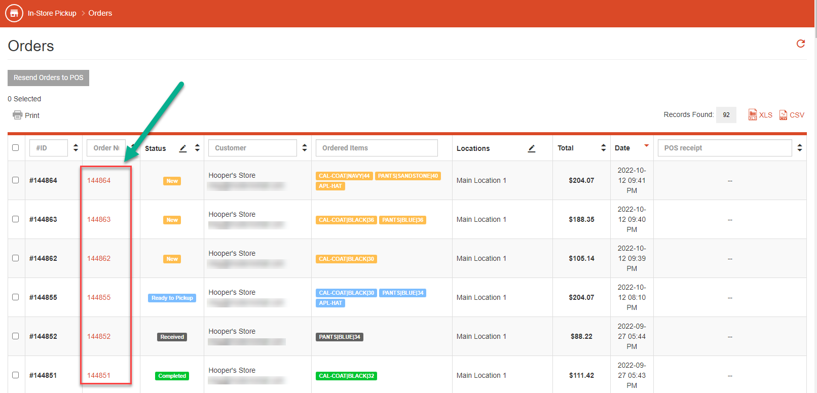817x393 pixels.
Task: Click Hooper's Store in order 144852 row
Action: click(x=232, y=331)
